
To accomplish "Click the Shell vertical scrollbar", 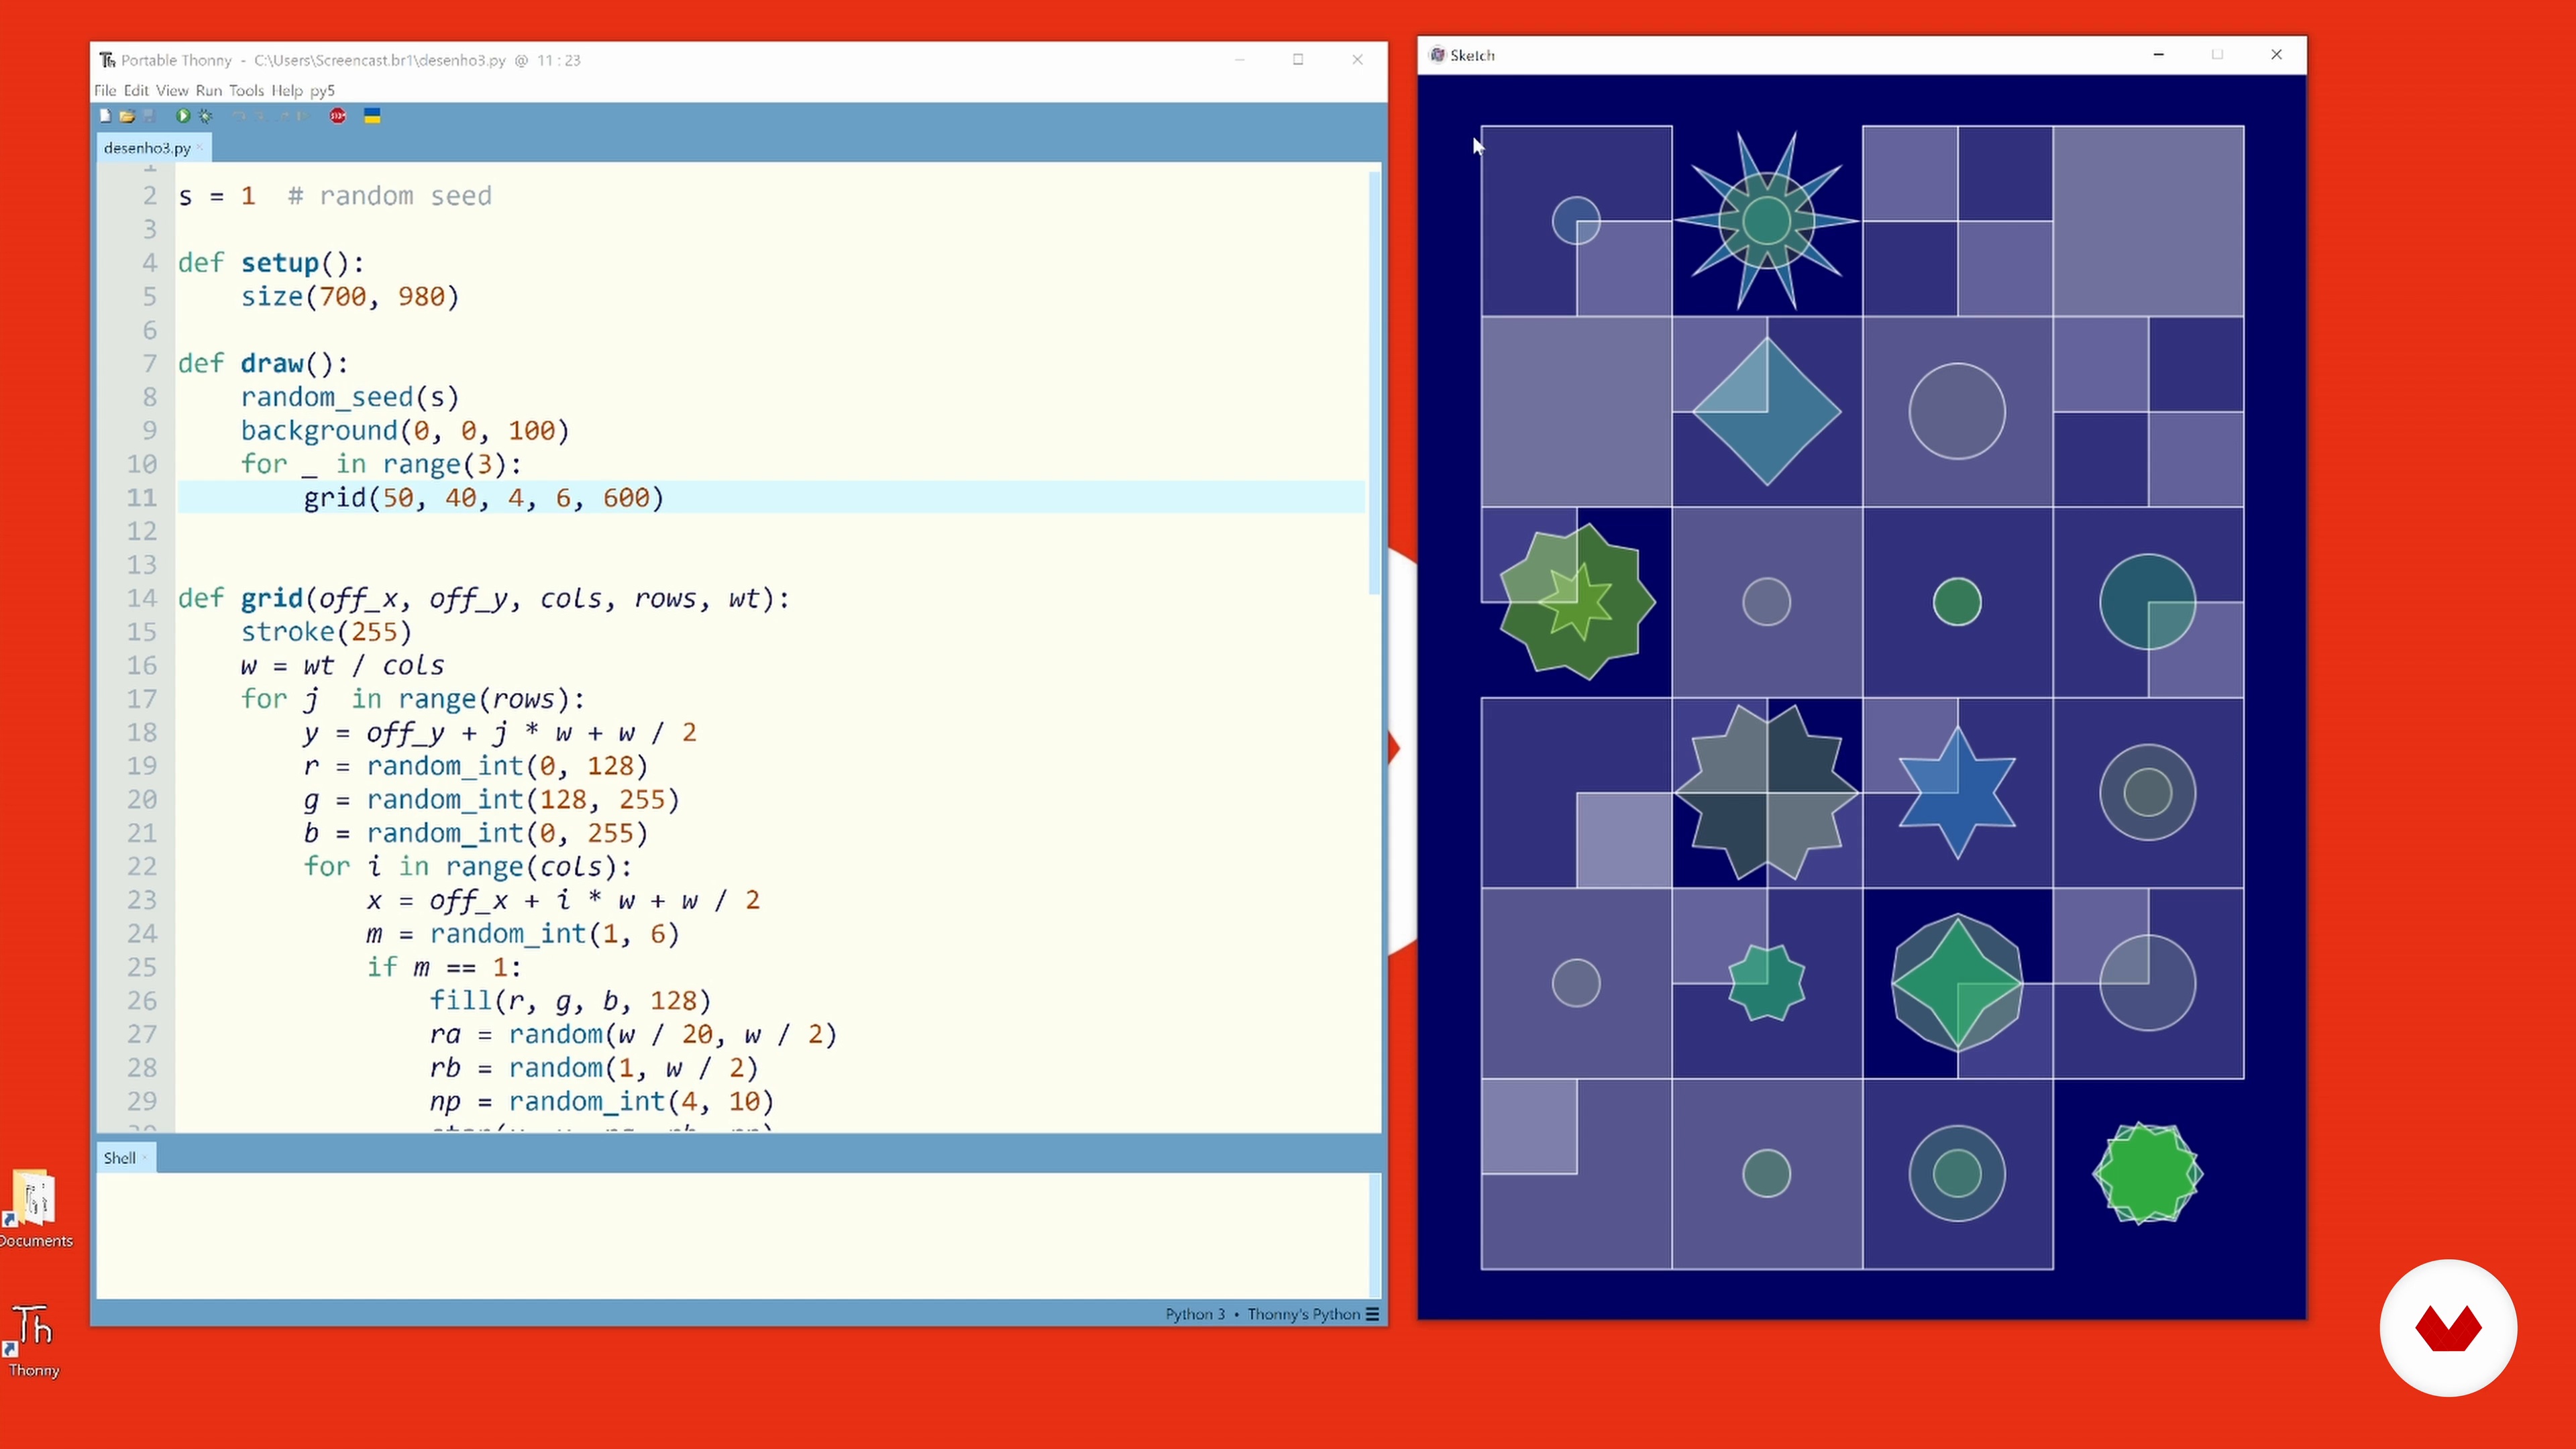I will point(1375,1235).
